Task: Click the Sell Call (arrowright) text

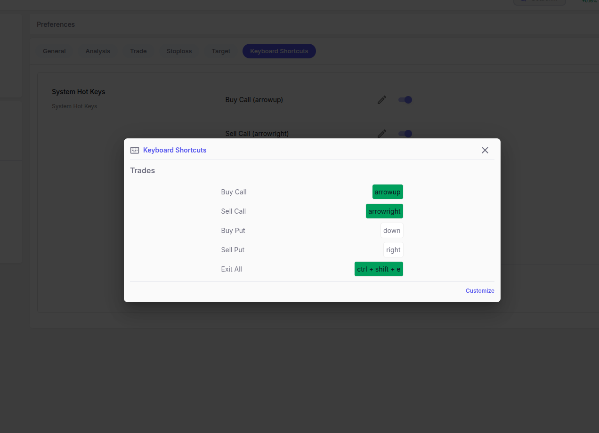Action: click(x=257, y=134)
